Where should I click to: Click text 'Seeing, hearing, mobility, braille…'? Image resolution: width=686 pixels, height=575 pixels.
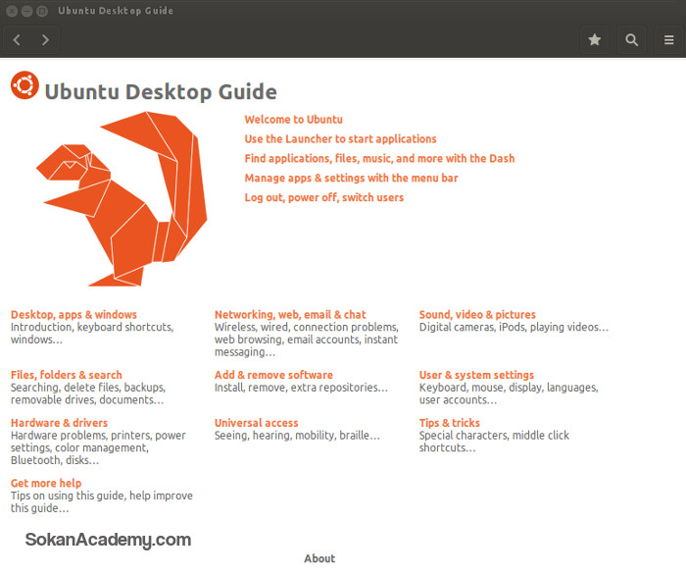coord(297,436)
